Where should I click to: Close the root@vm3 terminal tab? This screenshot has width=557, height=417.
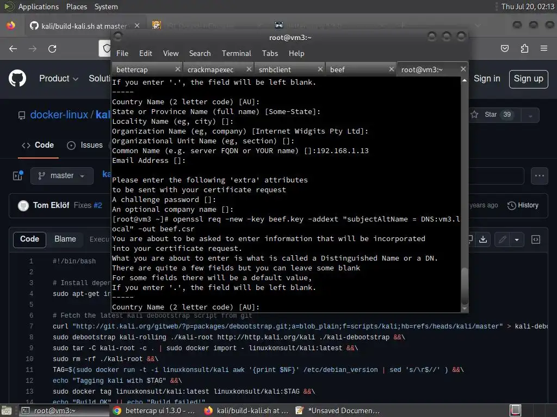click(x=463, y=69)
